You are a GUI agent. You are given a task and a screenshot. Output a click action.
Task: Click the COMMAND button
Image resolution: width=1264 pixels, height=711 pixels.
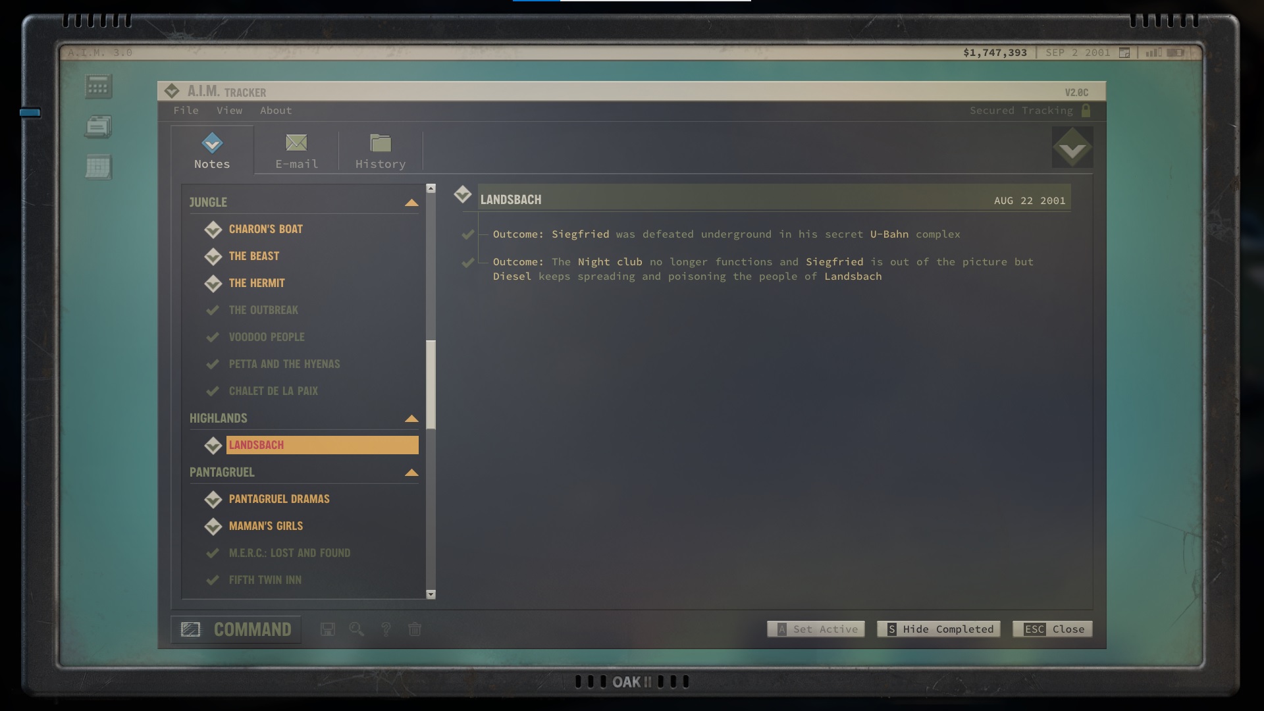coord(236,629)
